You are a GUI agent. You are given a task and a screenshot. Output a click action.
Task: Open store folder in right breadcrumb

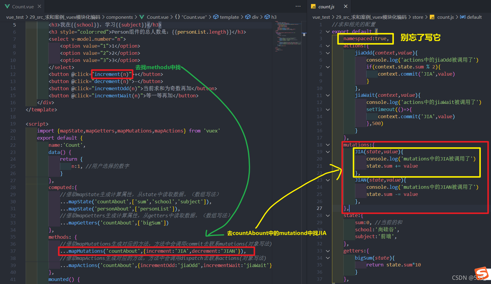(418, 17)
